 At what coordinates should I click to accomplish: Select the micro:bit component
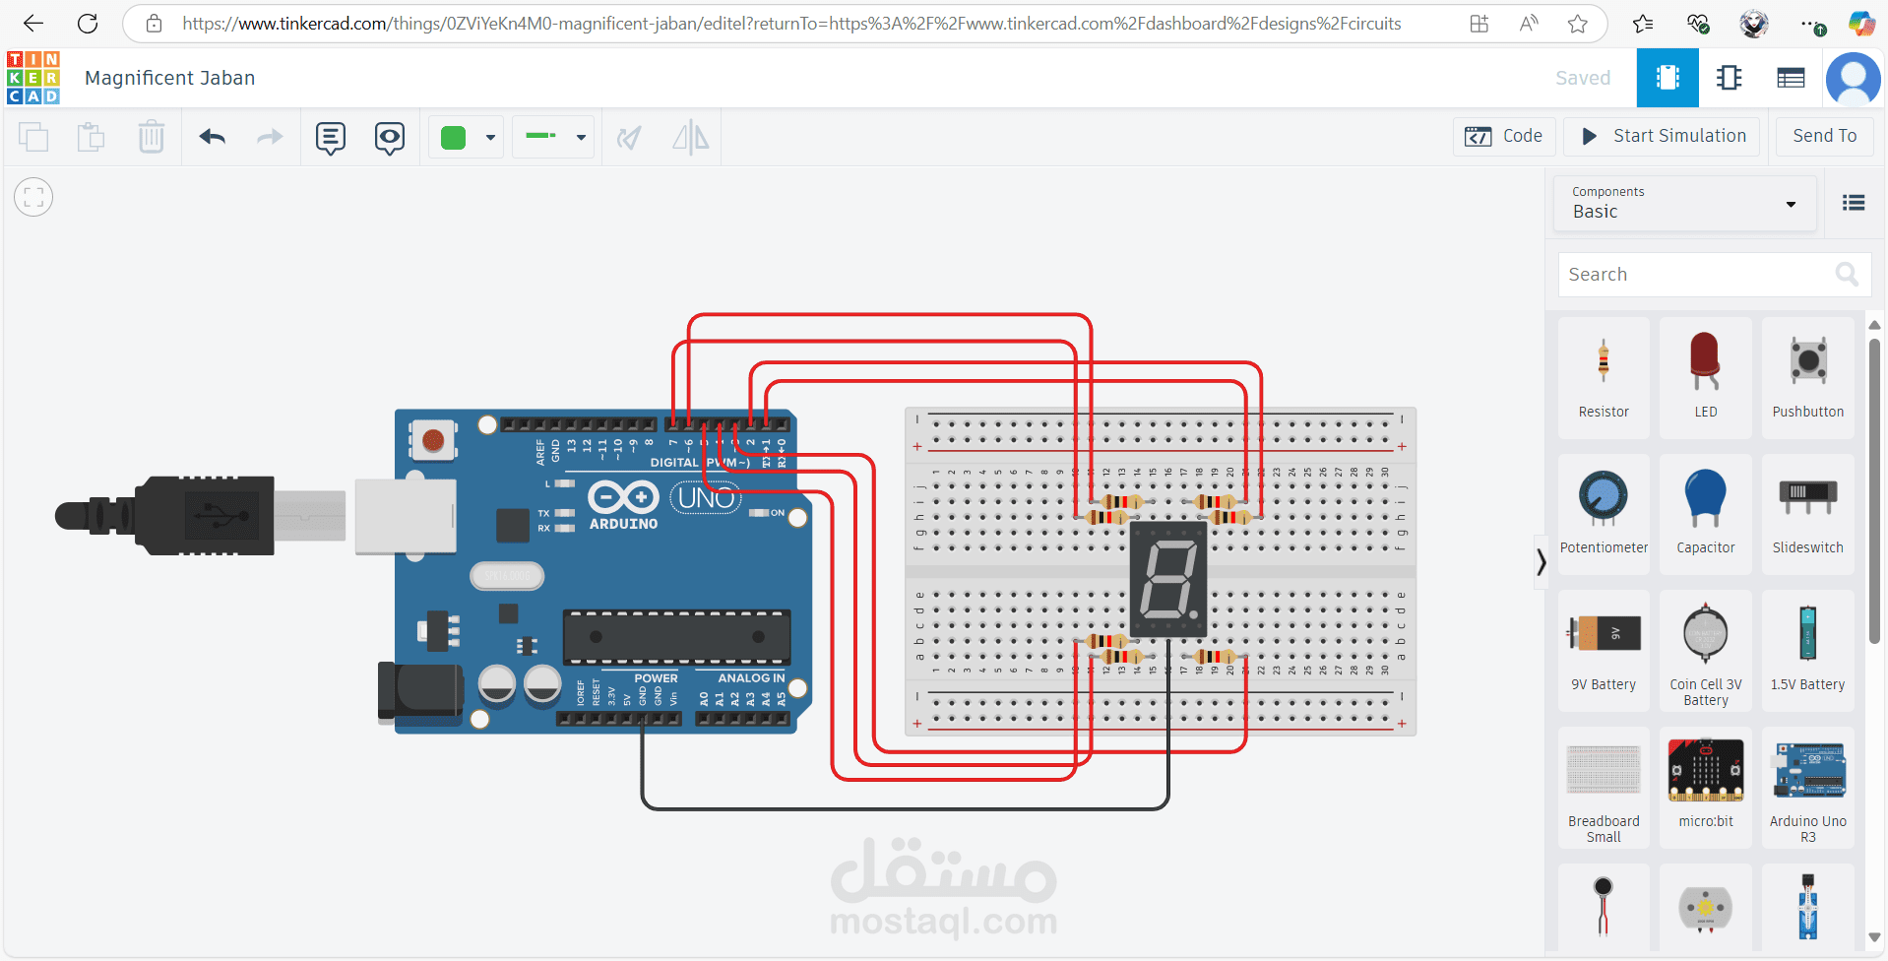pos(1706,788)
